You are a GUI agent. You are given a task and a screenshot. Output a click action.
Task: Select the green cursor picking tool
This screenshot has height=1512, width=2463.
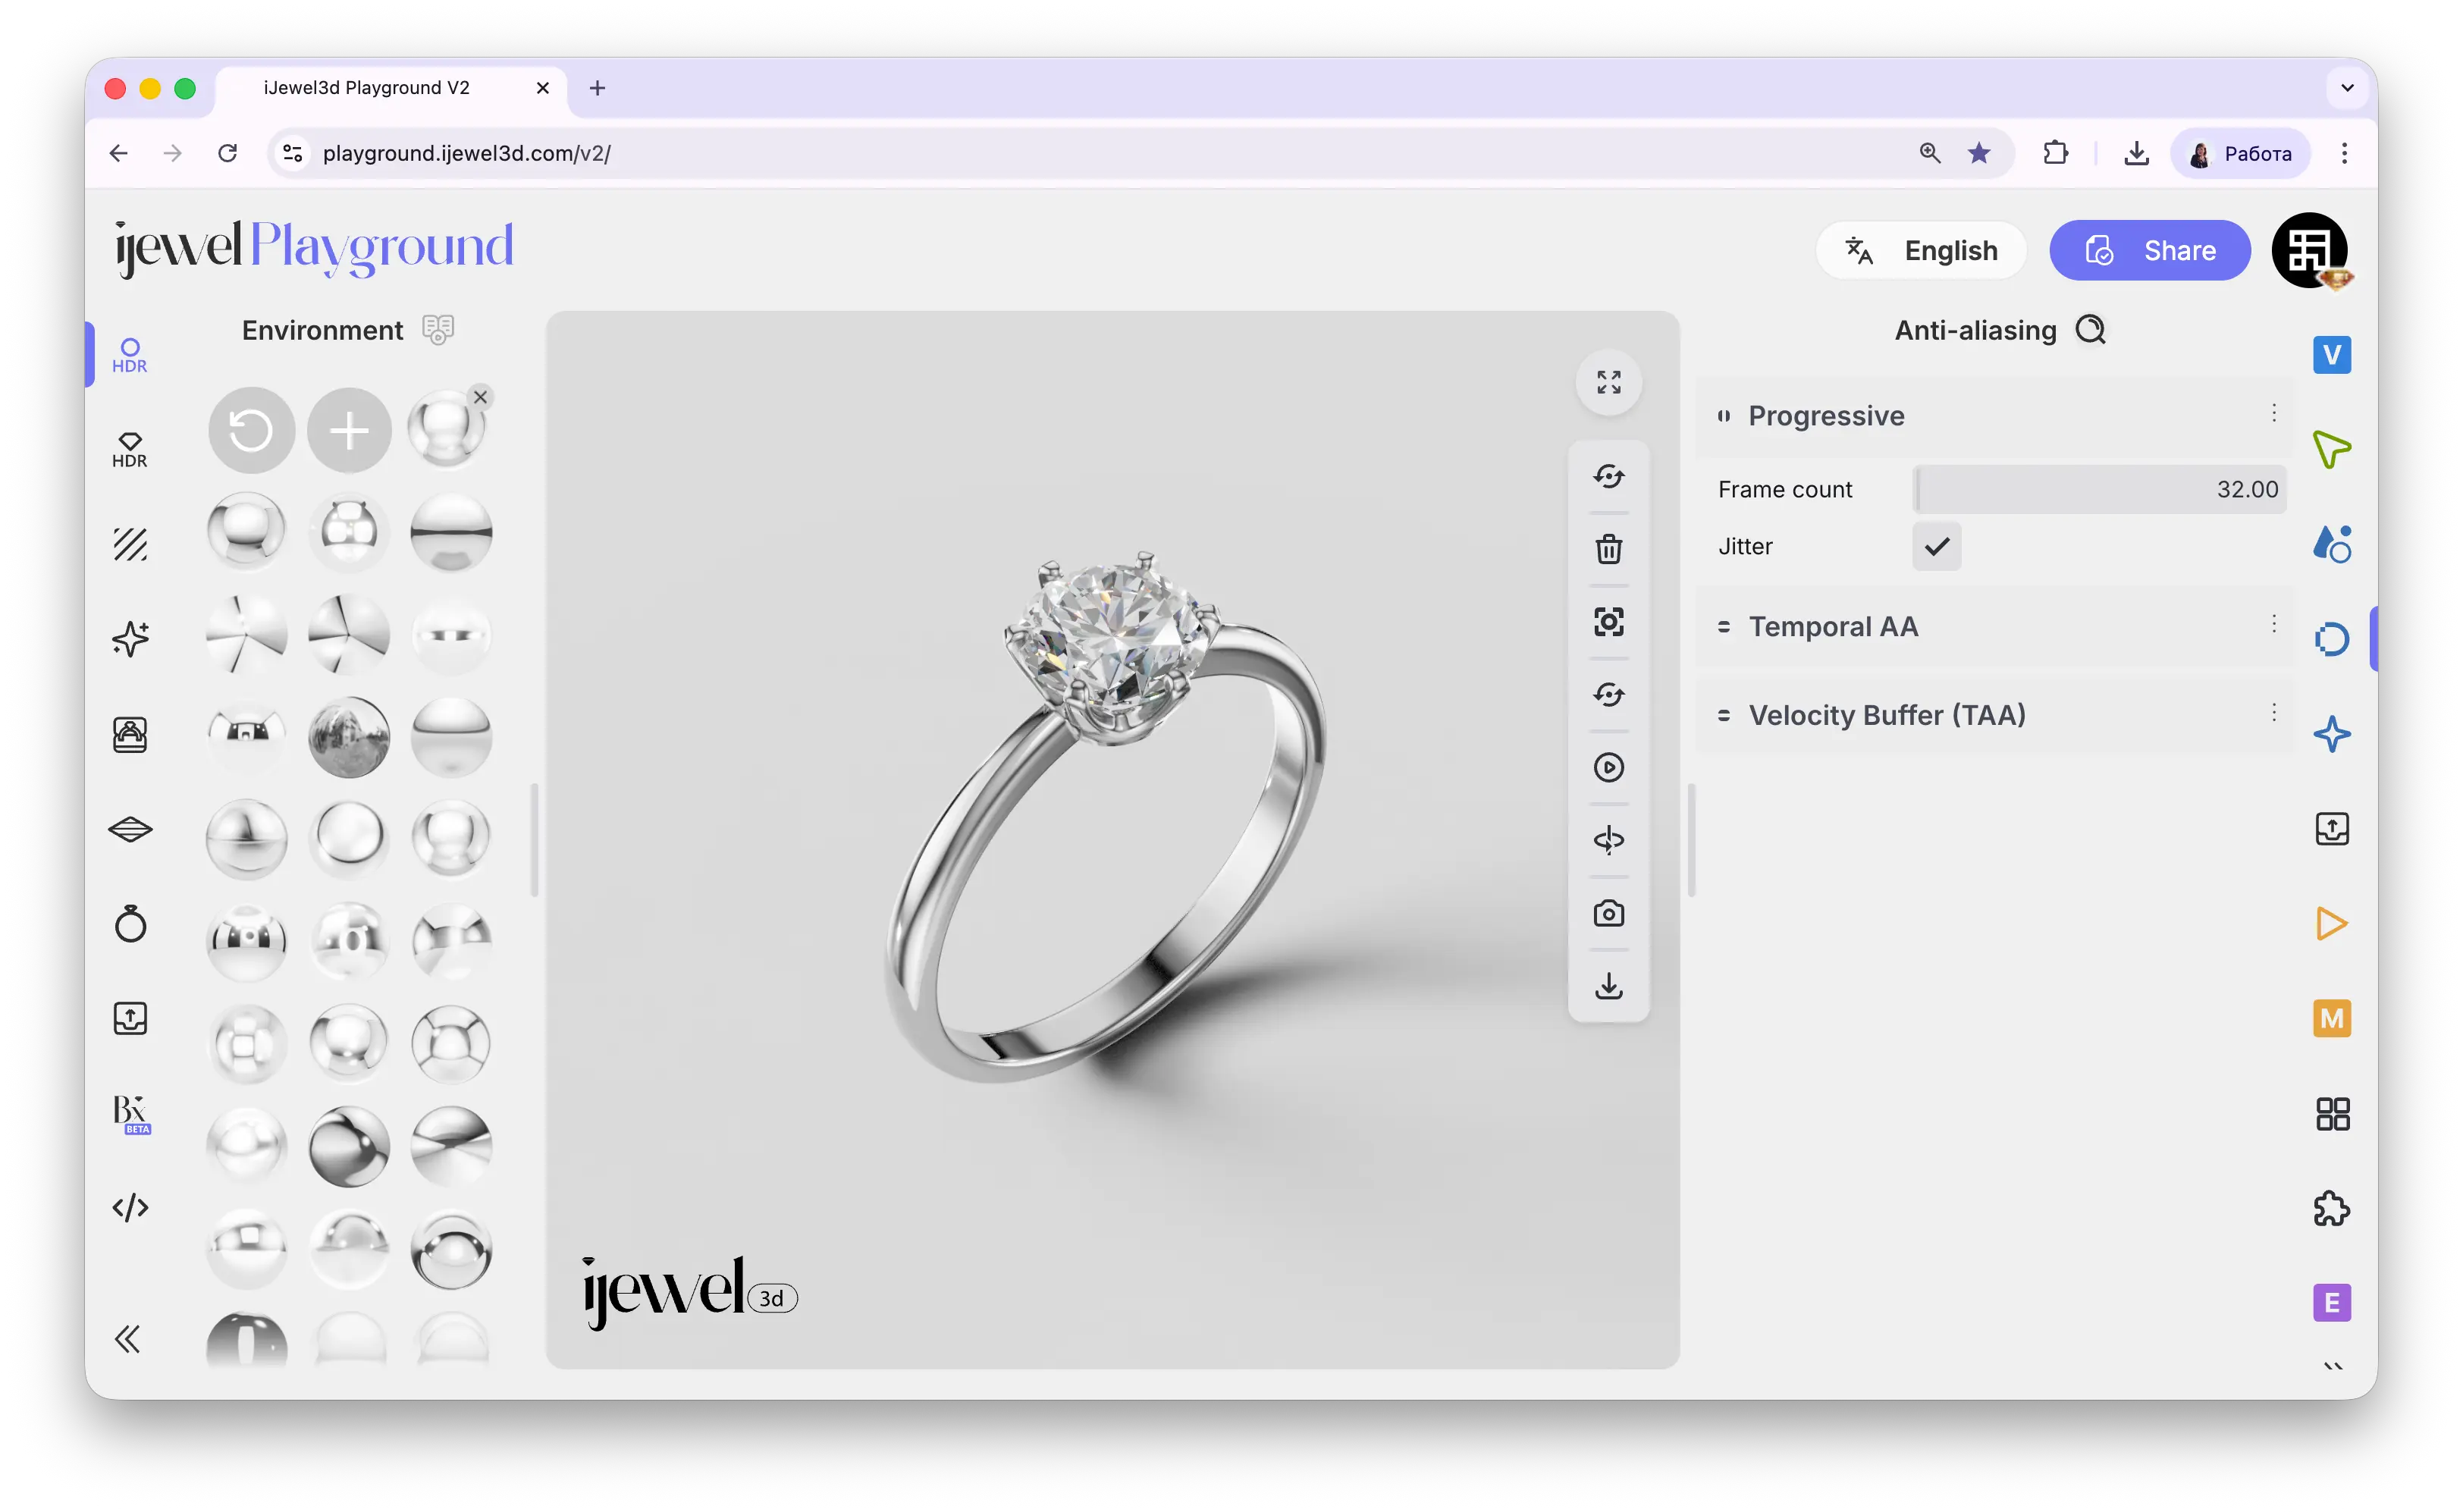click(x=2331, y=449)
